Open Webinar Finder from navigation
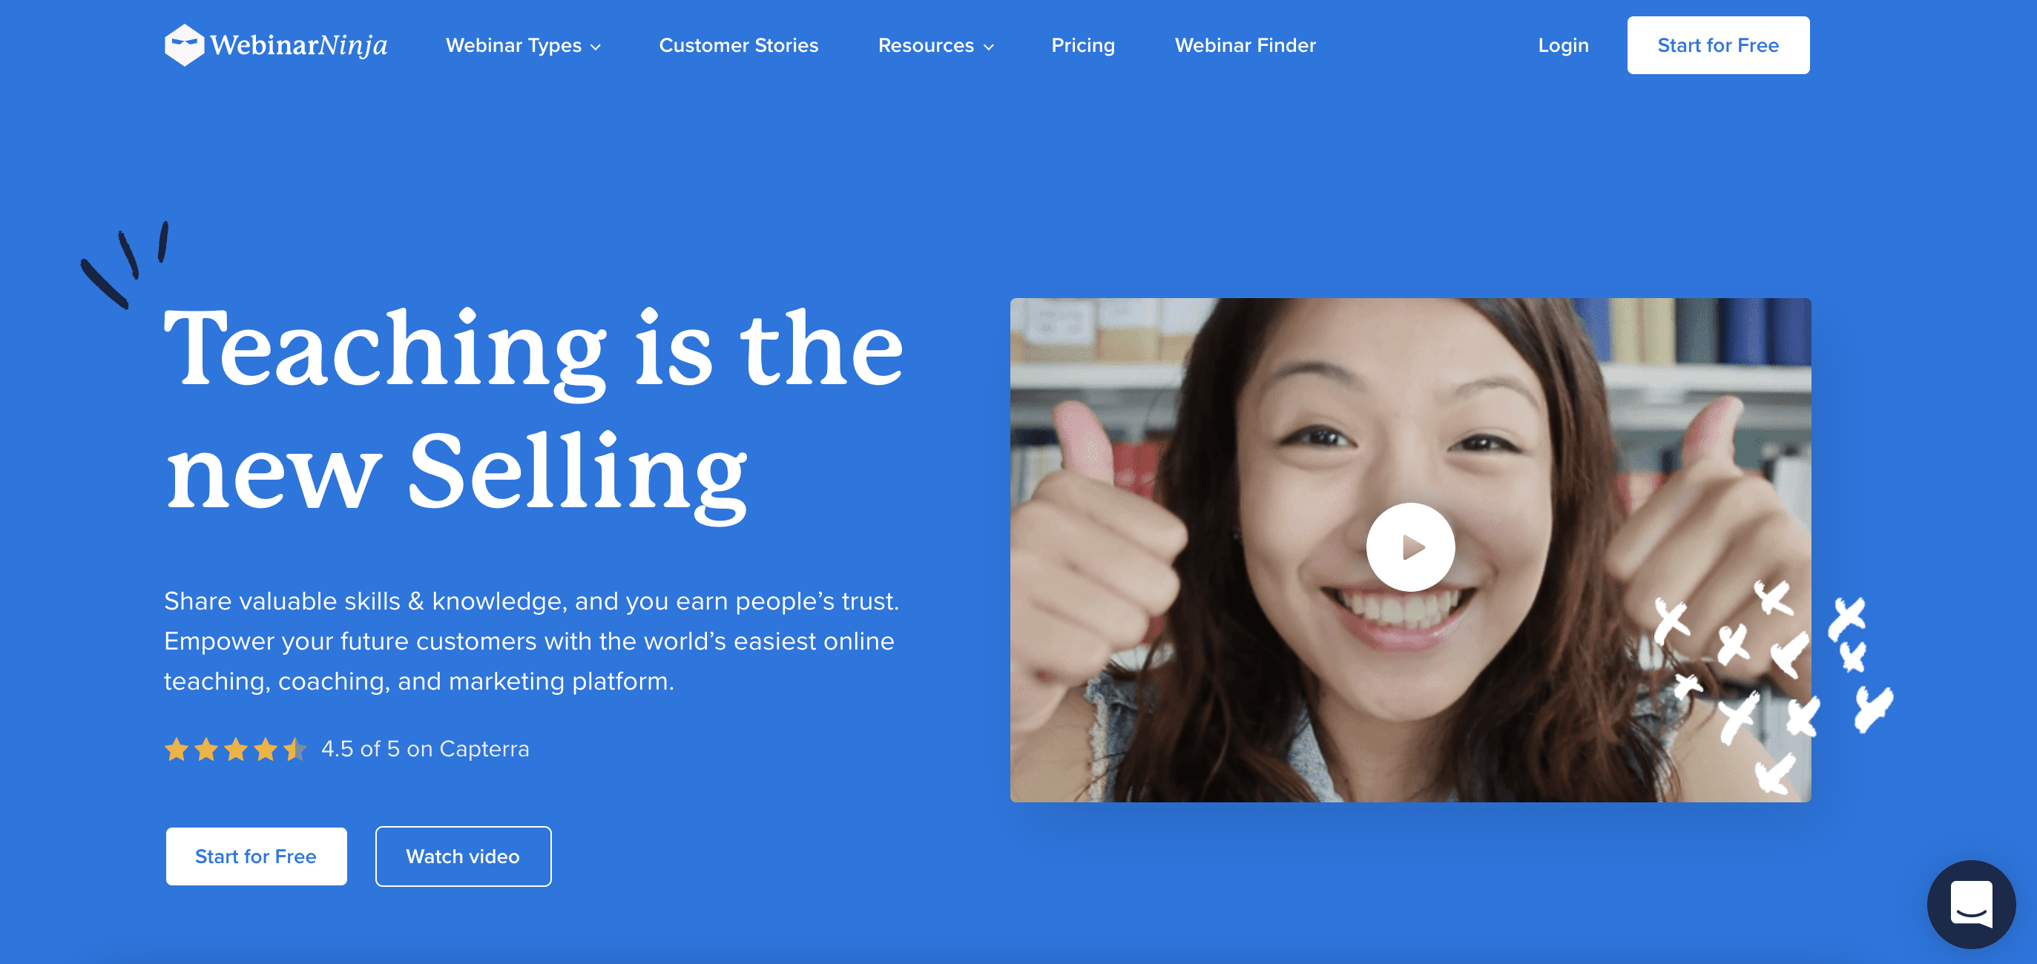Viewport: 2037px width, 964px height. [x=1245, y=46]
